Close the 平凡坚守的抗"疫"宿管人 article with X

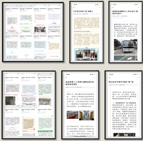click(x=74, y=8)
